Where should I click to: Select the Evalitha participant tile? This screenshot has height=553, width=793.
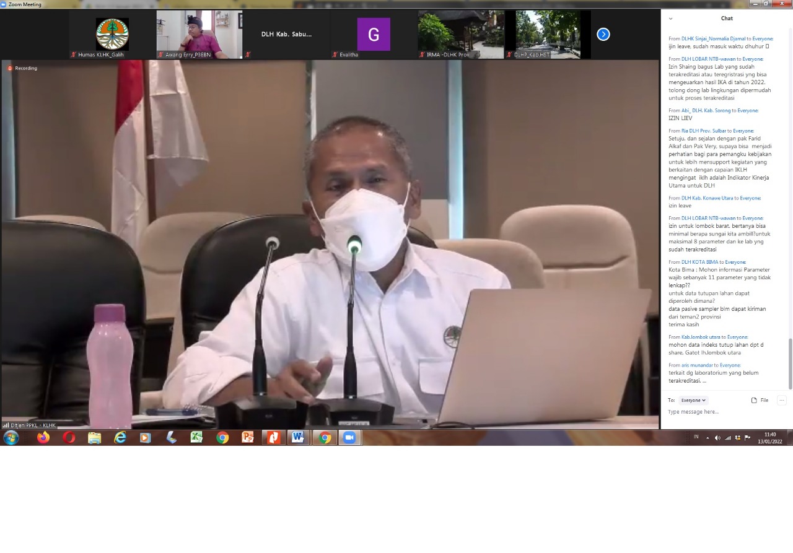coord(374,34)
